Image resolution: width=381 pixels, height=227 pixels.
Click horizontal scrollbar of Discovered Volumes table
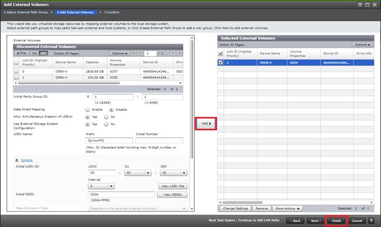point(69,83)
